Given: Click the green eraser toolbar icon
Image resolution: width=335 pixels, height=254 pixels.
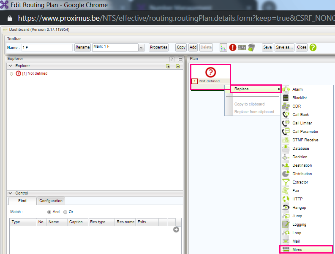Looking at the screenshot, I should pos(251,48).
